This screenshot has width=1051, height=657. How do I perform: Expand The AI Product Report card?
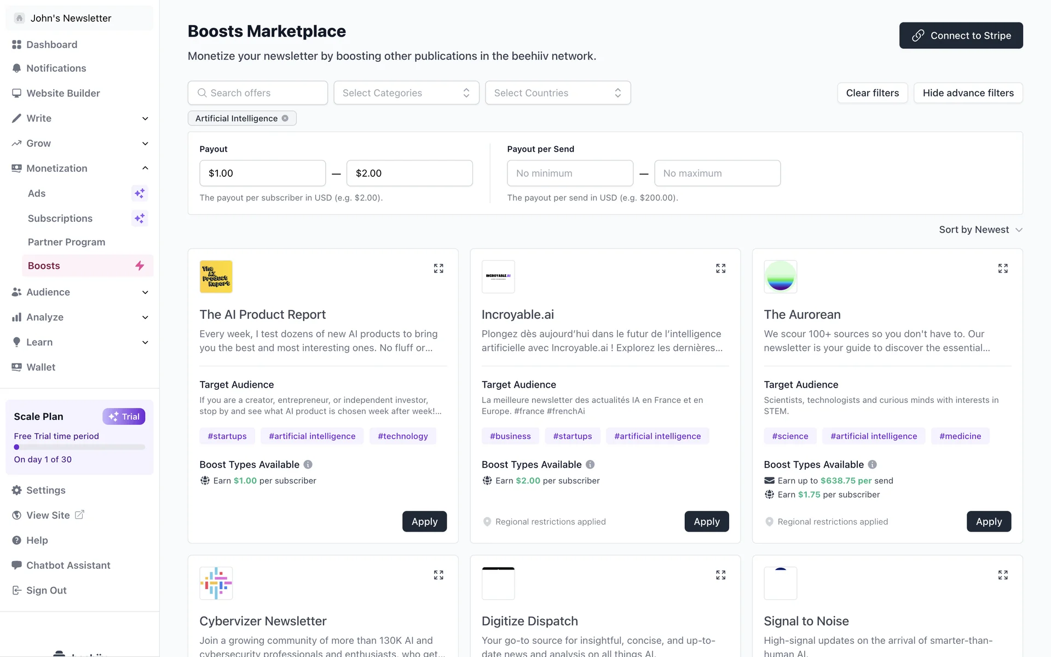tap(438, 268)
